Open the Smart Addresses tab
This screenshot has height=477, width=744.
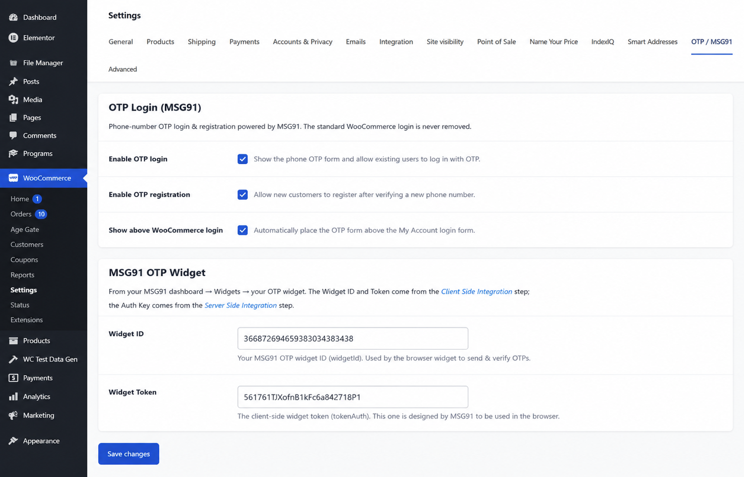pos(652,42)
